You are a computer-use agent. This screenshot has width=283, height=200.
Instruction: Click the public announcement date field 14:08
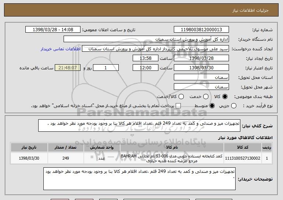[53, 30]
